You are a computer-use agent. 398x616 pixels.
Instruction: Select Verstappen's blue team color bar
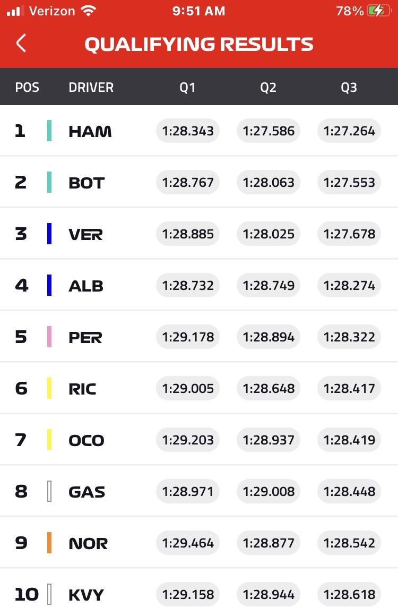pyautogui.click(x=49, y=234)
